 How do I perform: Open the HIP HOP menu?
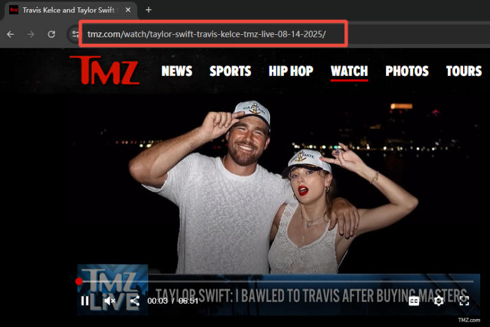click(x=291, y=71)
